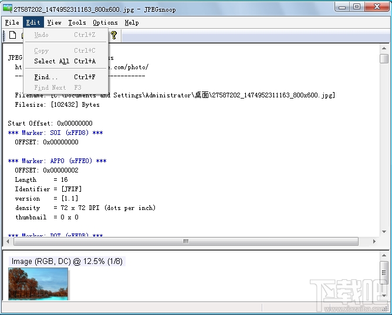Open the Tools menu

[77, 22]
